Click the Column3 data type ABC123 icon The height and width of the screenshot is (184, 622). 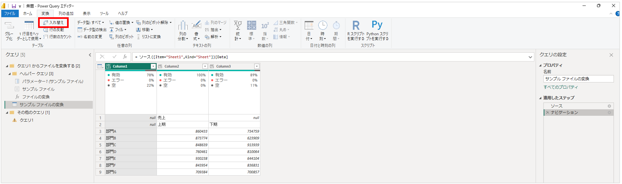pos(212,66)
